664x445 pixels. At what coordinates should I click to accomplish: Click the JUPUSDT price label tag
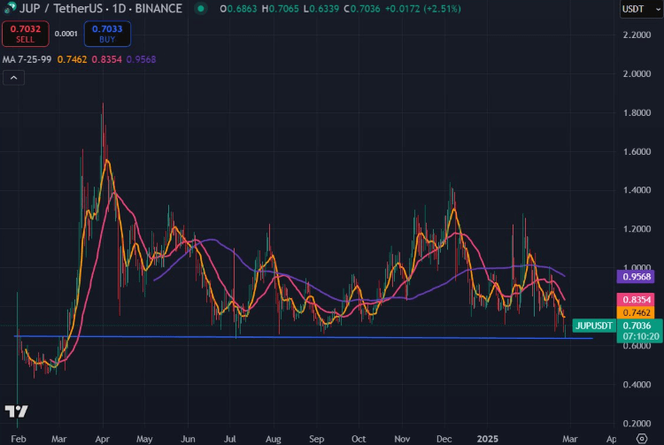pos(594,326)
